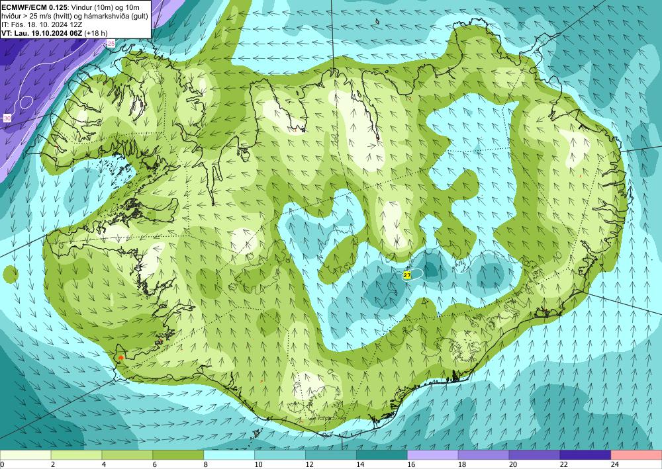Pick the teal 12–14 m/s legend swatch
Image resolution: width=662 pixels, height=469 pixels.
[x=331, y=455]
